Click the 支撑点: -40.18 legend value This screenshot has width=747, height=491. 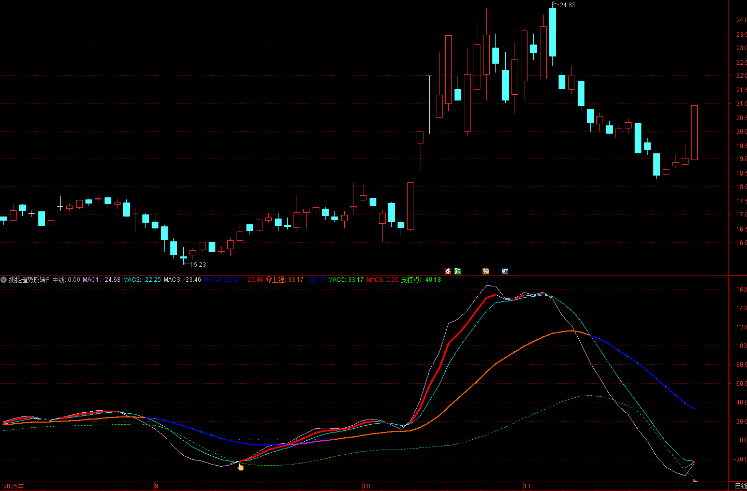pos(421,280)
